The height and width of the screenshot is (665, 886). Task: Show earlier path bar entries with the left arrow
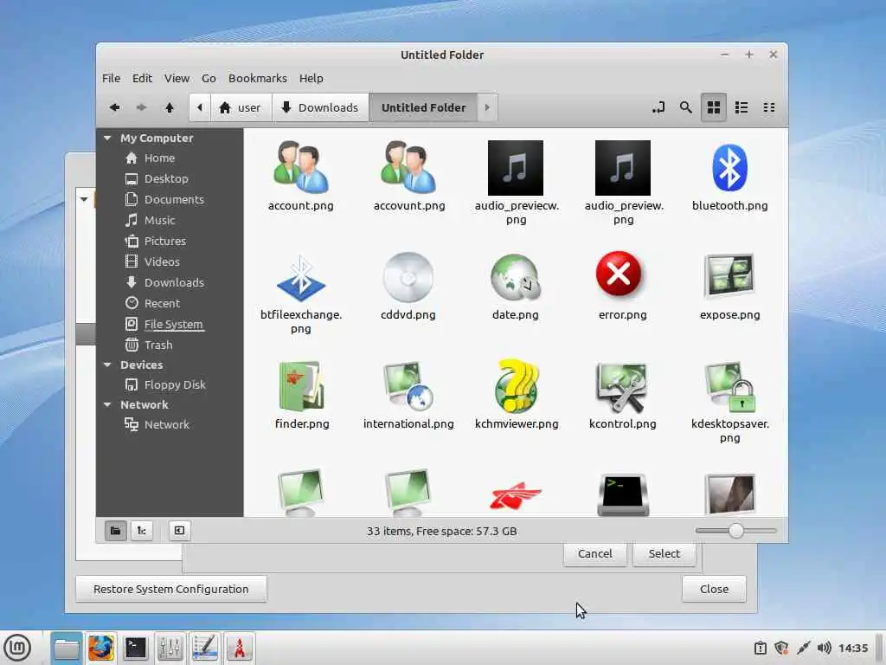(x=200, y=107)
